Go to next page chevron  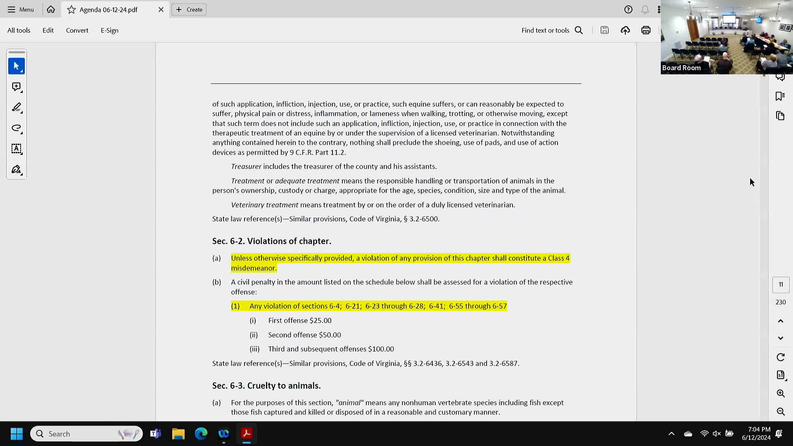[x=780, y=338]
